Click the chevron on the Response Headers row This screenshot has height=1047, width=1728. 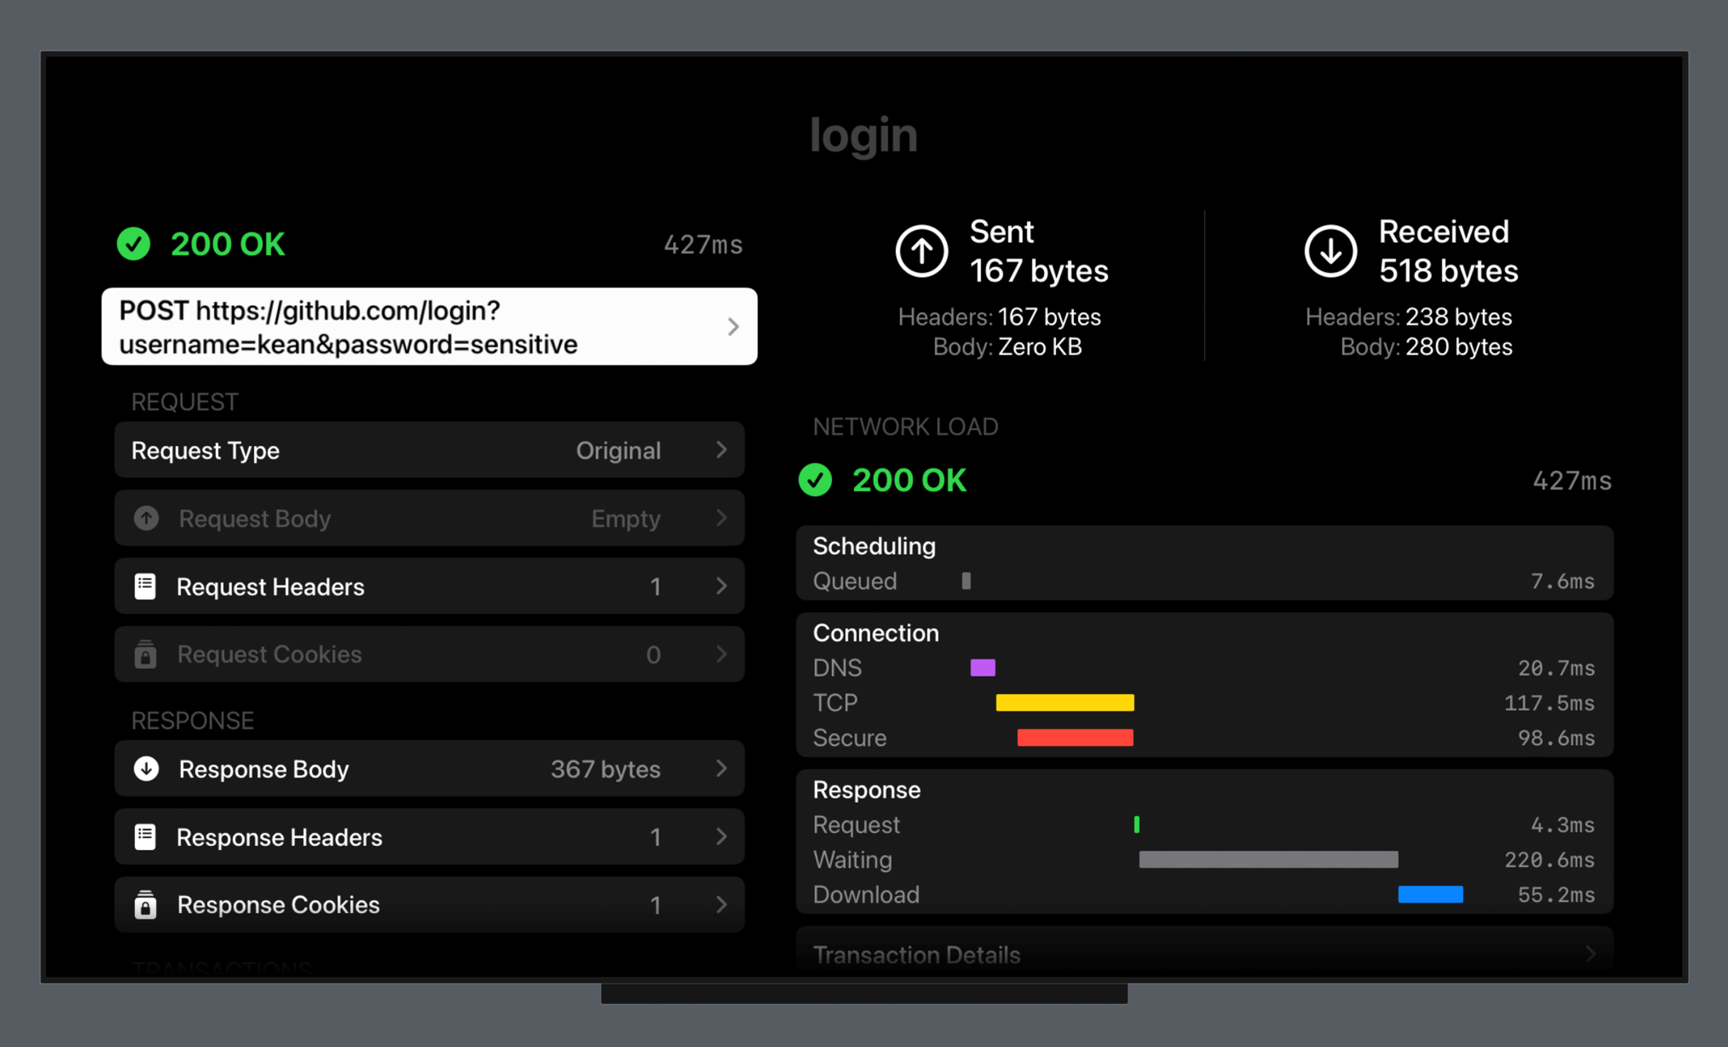pos(721,836)
